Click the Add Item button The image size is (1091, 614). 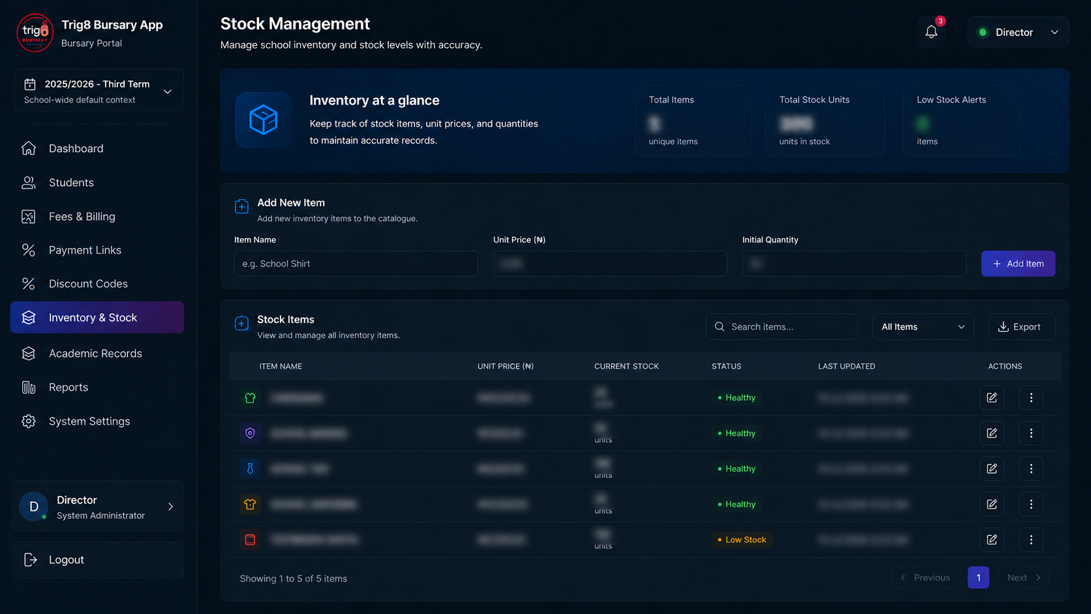[1018, 264]
